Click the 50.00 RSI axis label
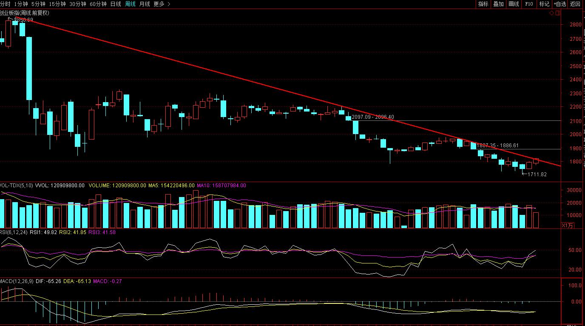 click(576, 250)
